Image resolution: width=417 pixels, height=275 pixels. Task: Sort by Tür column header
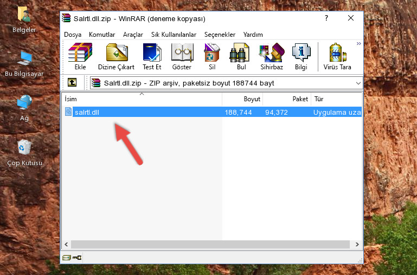coord(336,99)
